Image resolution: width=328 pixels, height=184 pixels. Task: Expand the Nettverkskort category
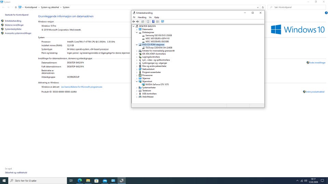(137, 69)
